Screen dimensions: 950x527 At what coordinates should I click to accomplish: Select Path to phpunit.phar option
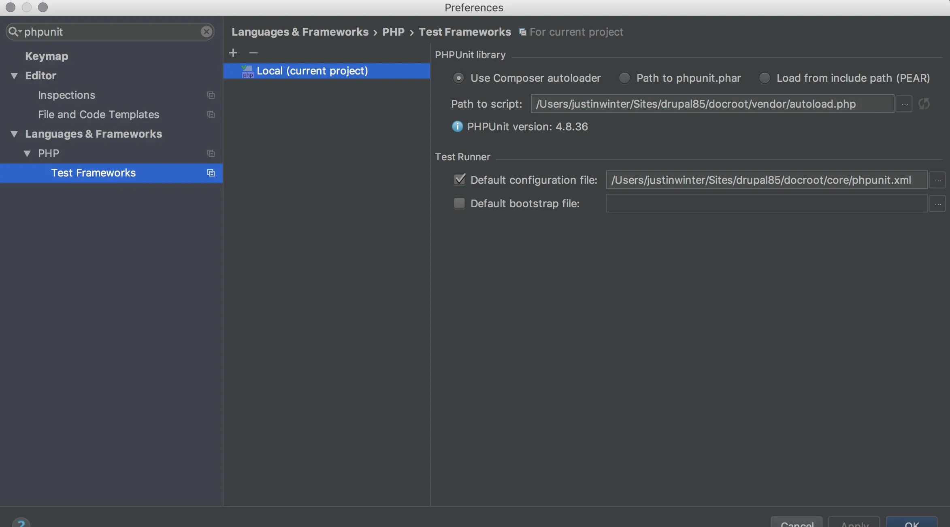coord(624,78)
